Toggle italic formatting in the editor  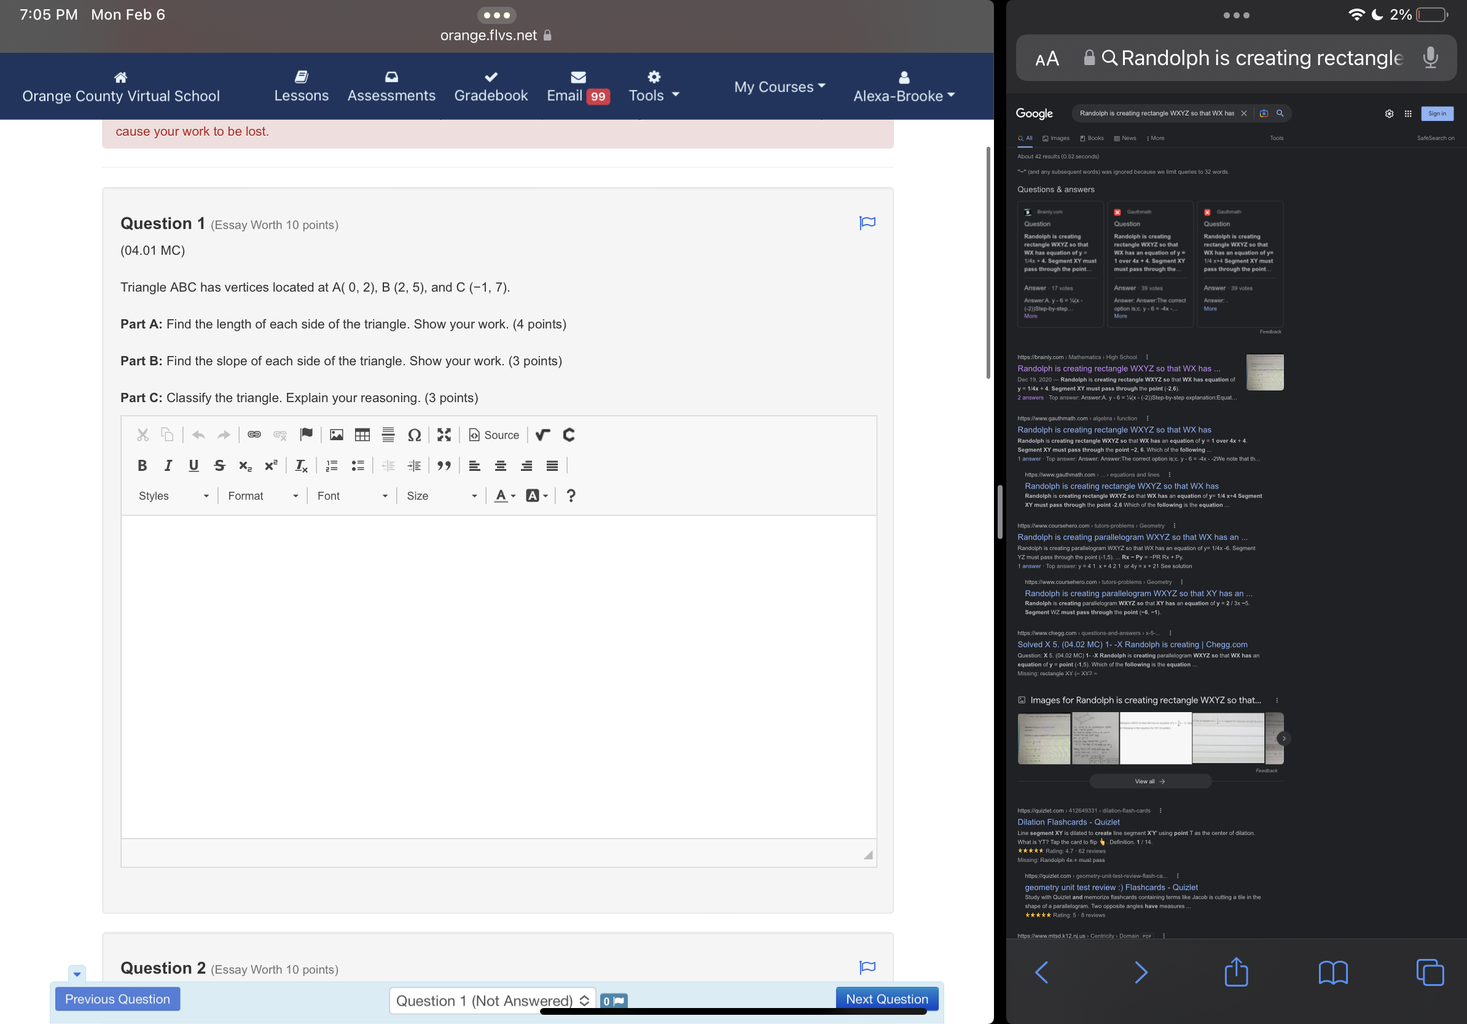click(x=168, y=465)
